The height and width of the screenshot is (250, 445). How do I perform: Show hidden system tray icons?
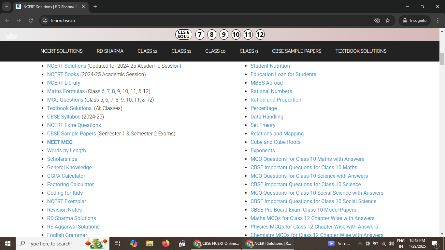click(360, 243)
